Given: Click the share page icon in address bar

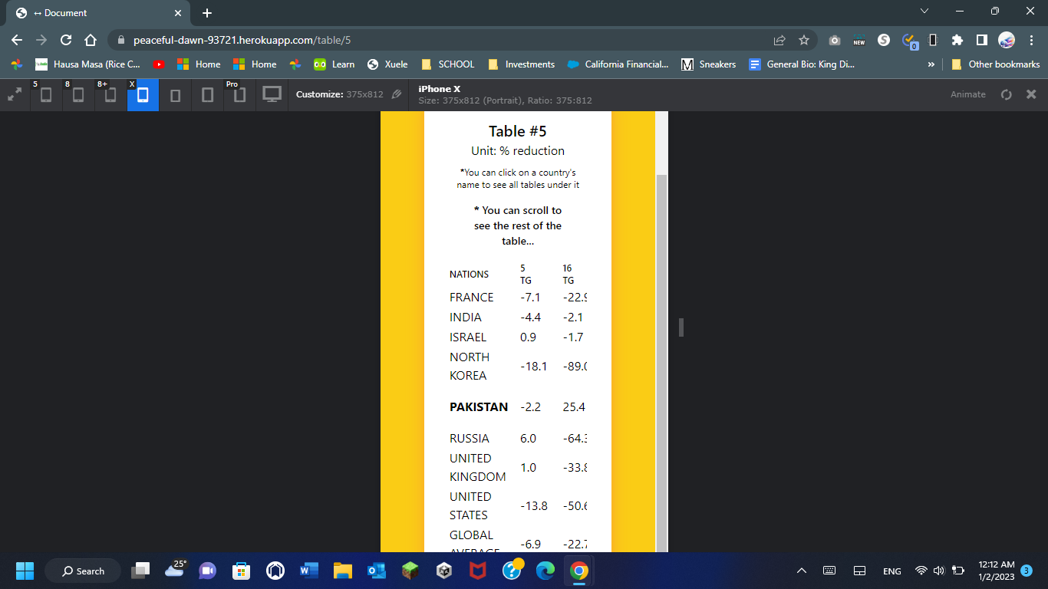Looking at the screenshot, I should pyautogui.click(x=779, y=40).
